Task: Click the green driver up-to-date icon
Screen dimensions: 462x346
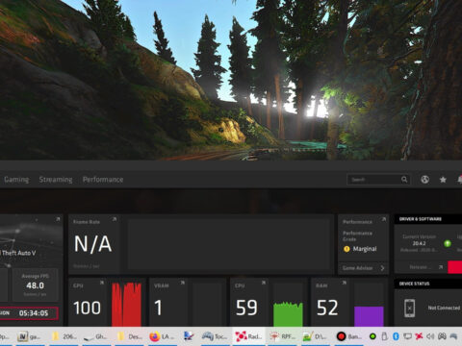Action: point(448,243)
